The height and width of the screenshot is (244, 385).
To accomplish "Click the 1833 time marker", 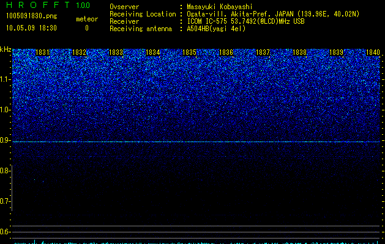I will pos(116,52).
